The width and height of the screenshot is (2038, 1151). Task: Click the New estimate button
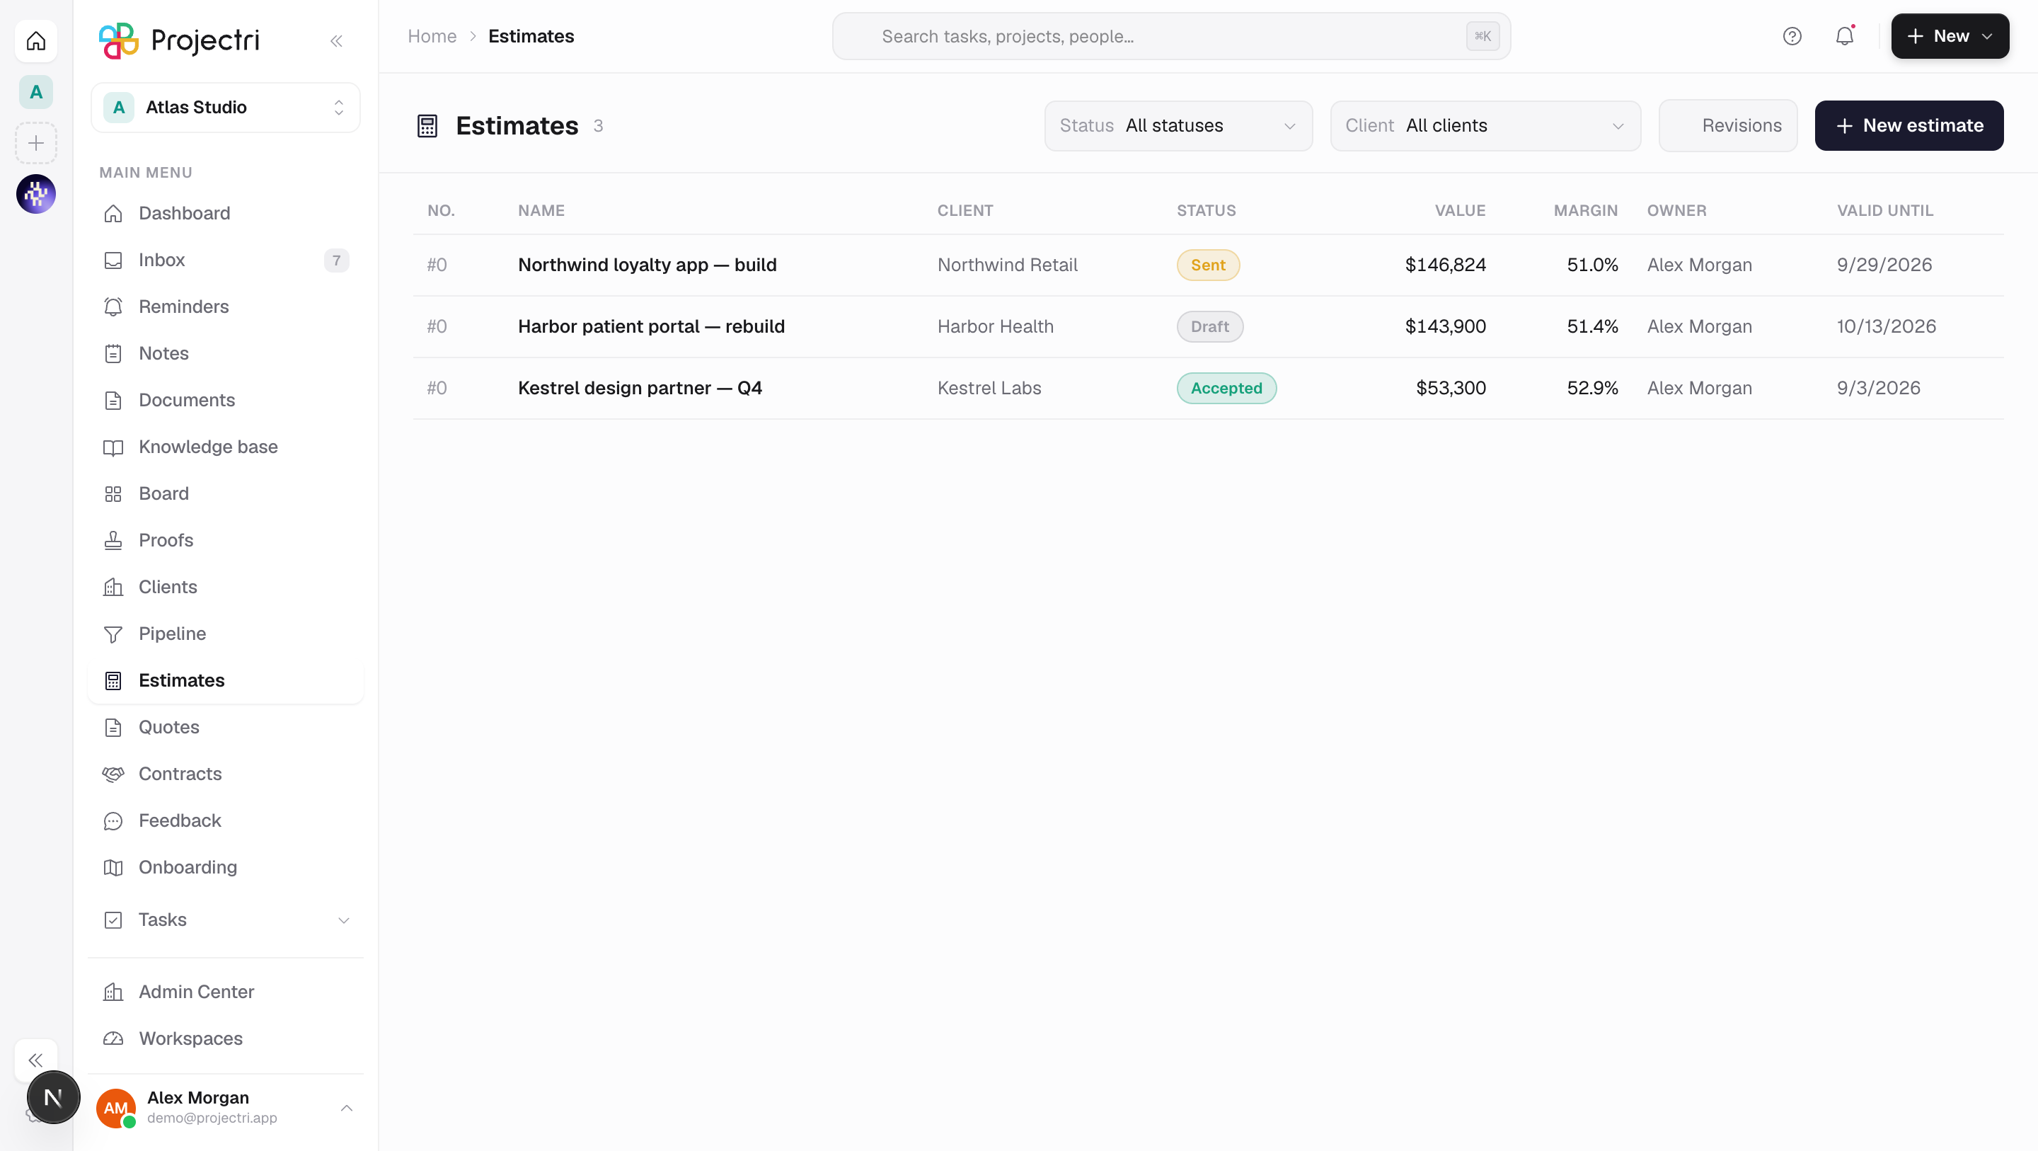1909,126
